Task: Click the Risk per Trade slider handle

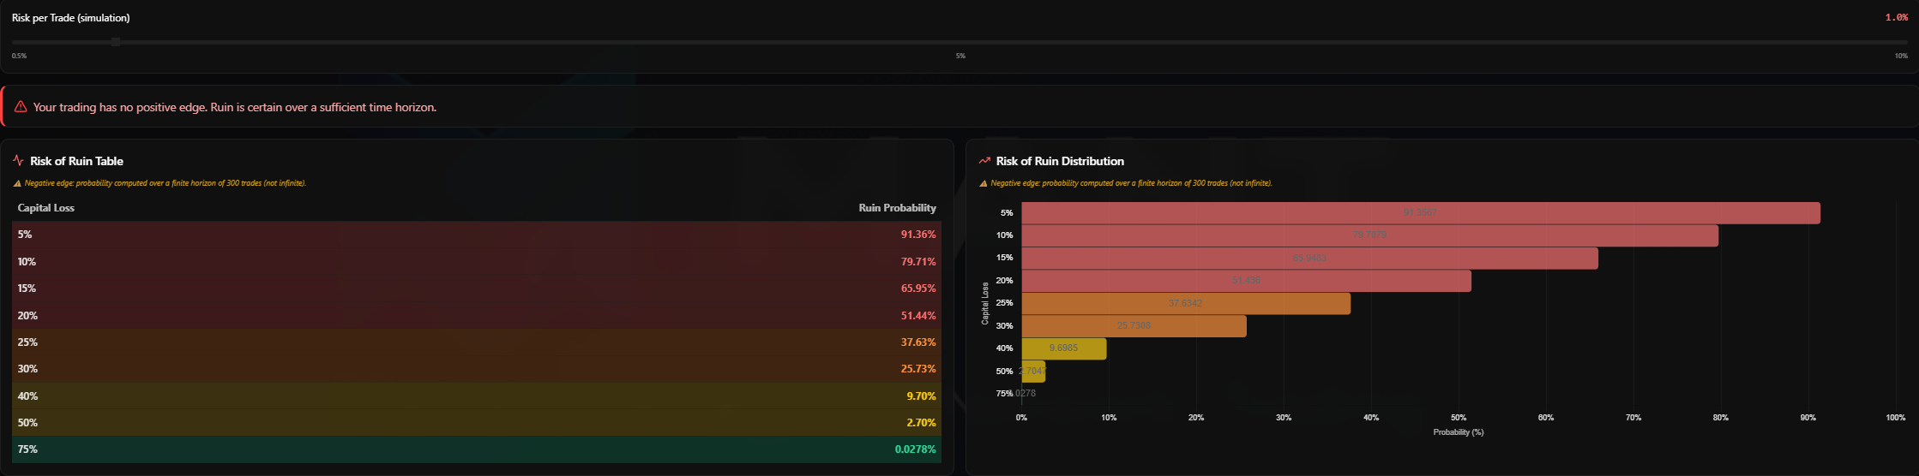Action: [x=116, y=42]
